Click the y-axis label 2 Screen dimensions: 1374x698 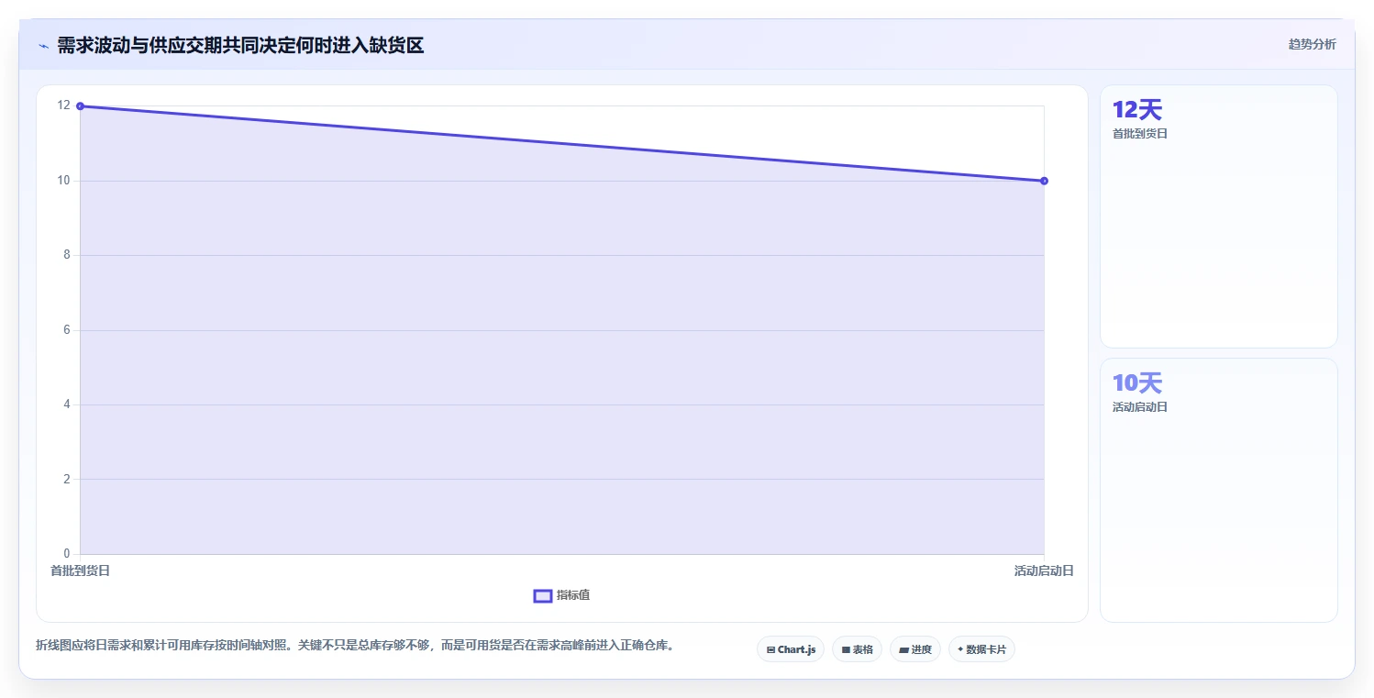click(x=67, y=479)
